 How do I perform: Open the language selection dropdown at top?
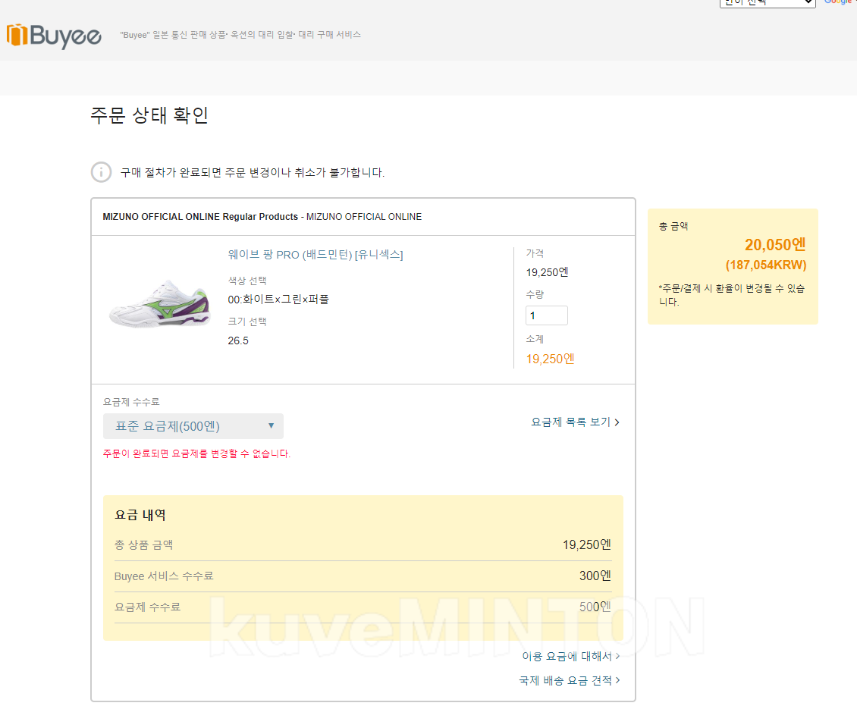768,3
